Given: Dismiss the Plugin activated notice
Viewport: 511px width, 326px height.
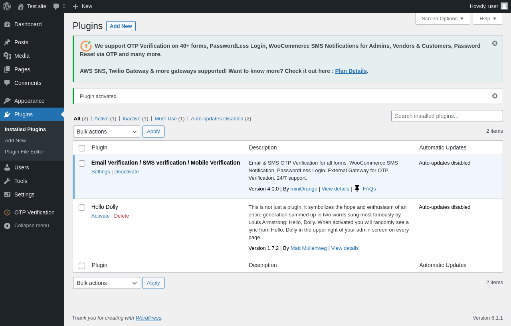Looking at the screenshot, I should (495, 96).
